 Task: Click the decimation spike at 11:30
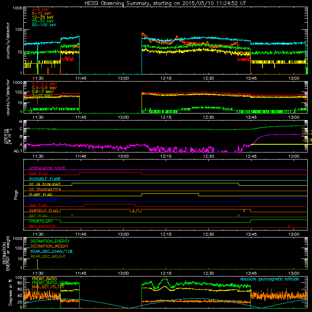pyautogui.click(x=37, y=264)
